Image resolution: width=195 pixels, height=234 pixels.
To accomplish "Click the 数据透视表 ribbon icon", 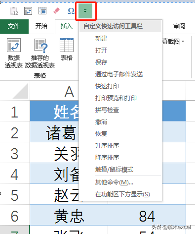I will [x=14, y=53].
